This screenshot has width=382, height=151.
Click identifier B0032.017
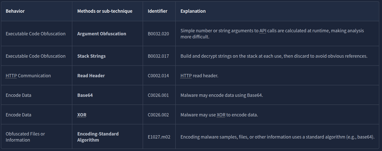[158, 56]
